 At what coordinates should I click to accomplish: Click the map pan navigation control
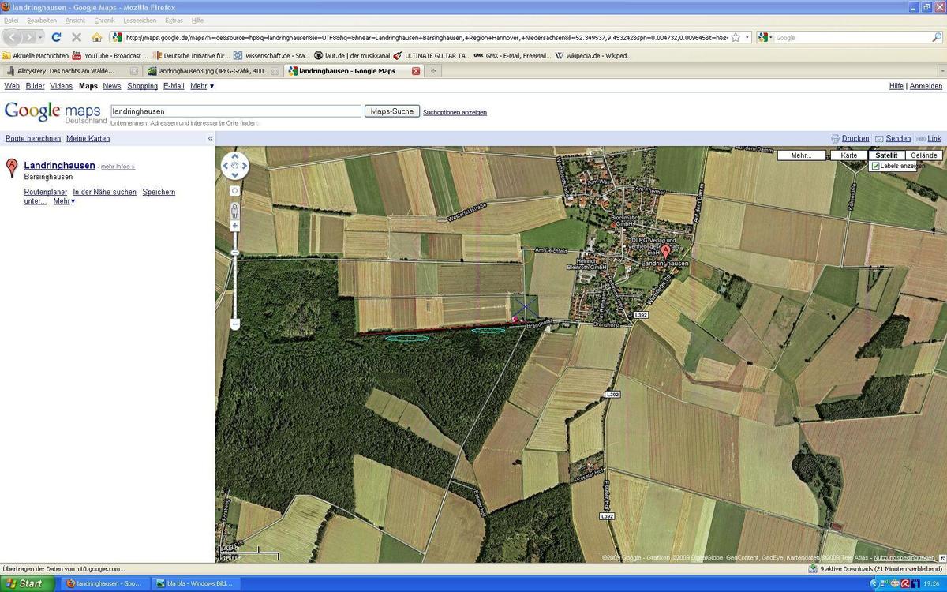pos(235,166)
